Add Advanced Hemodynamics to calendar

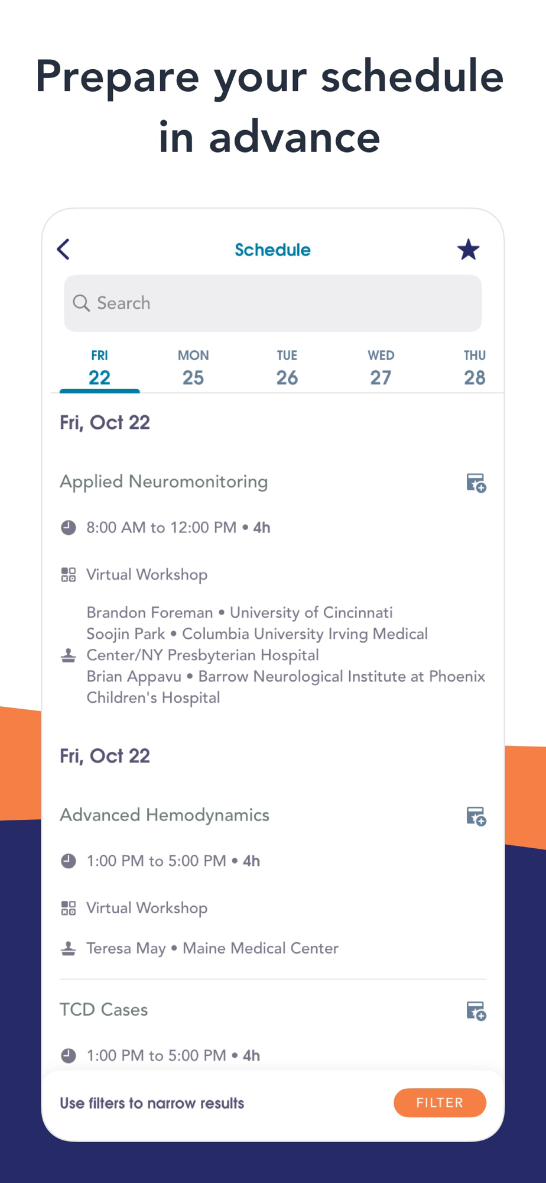tap(476, 816)
